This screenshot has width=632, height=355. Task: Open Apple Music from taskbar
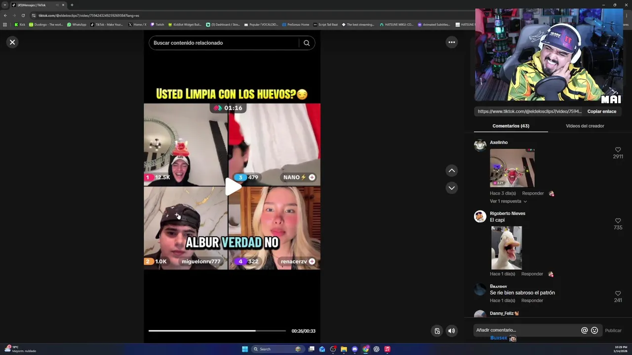tap(387, 349)
